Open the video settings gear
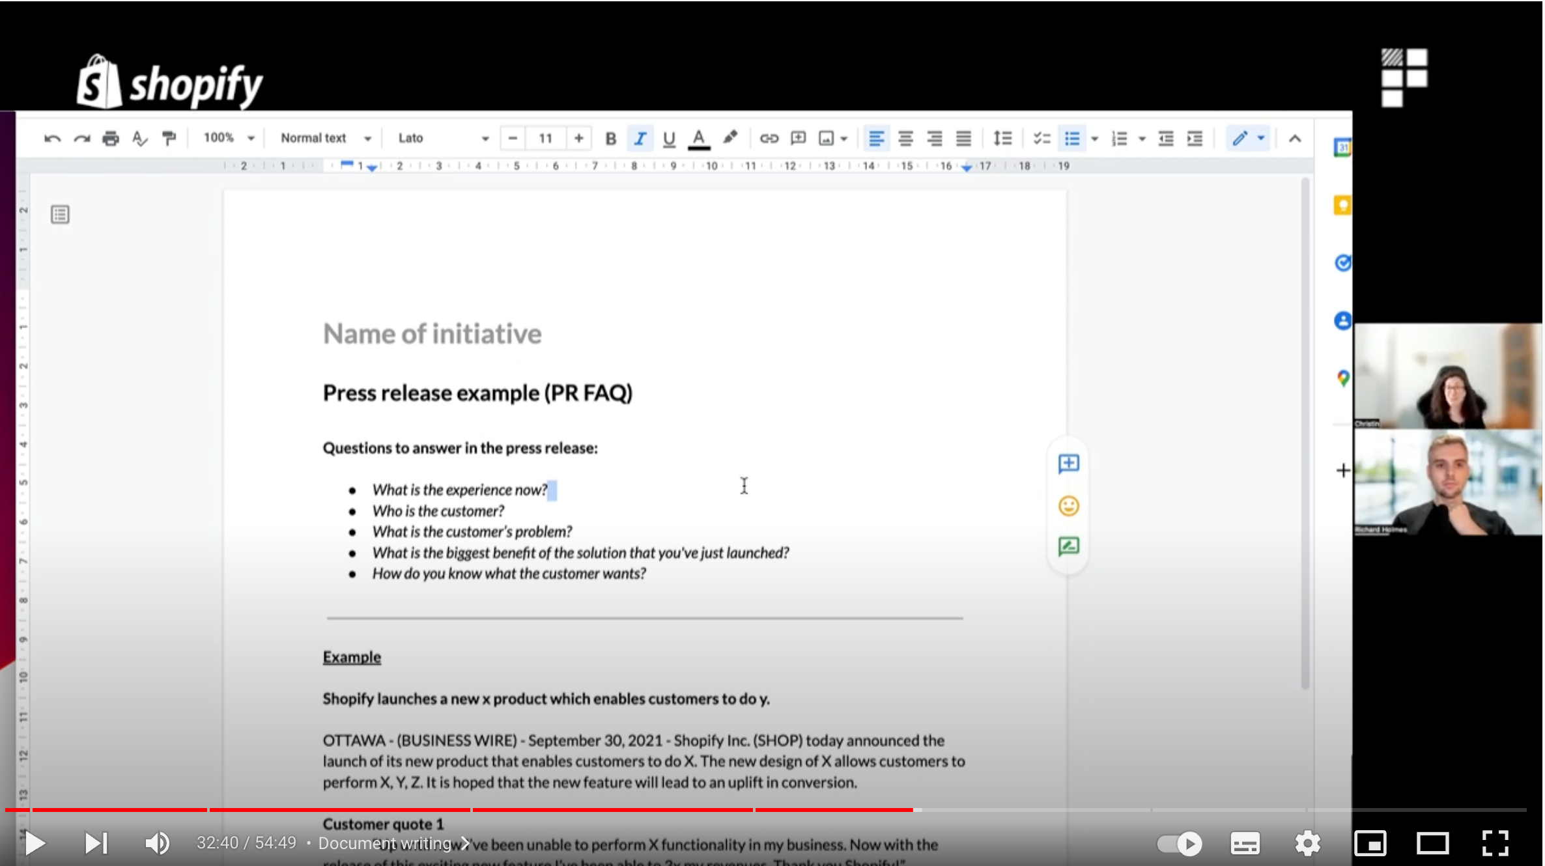1545x866 pixels. click(x=1307, y=844)
